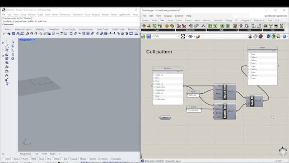
Task: Open Rhino's Analyze menu
Action: 96,14
